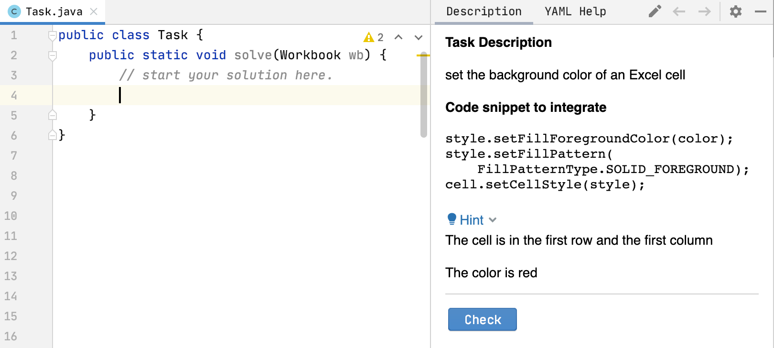Hide the Description panel with minus icon

(761, 11)
